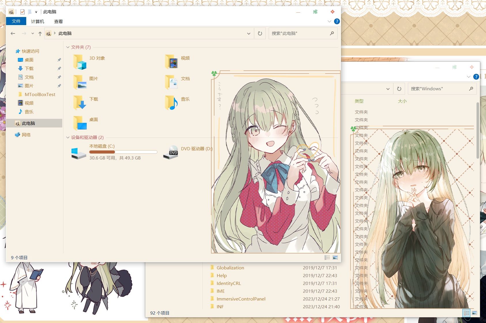The image size is (486, 323).
Task: Click the properties checkmark in quick access toolbar
Action: point(22,12)
